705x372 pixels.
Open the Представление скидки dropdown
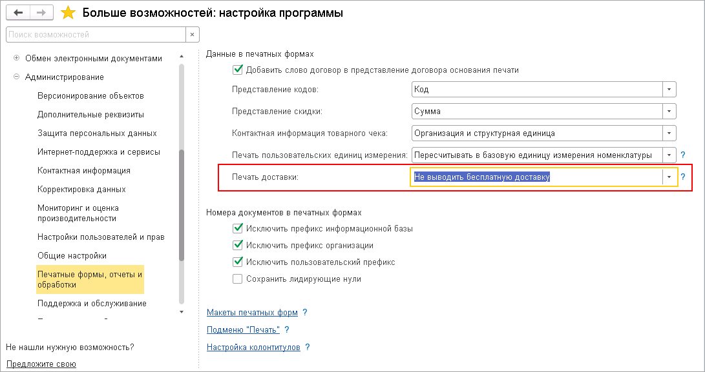[669, 112]
